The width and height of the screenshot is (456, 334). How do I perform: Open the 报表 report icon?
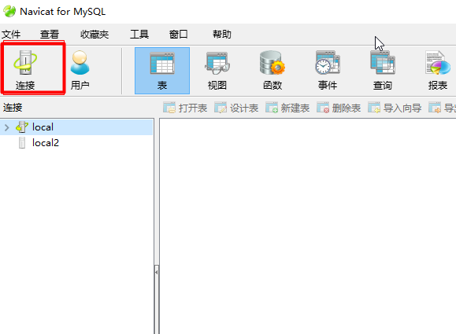(x=438, y=71)
